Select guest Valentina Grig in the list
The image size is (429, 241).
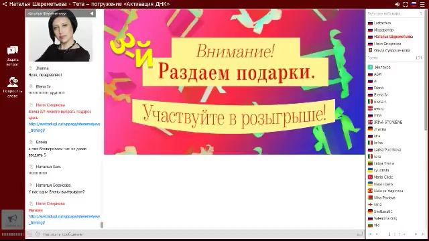pos(385,218)
